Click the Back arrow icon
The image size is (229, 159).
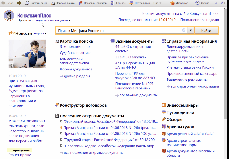click(x=3, y=3)
